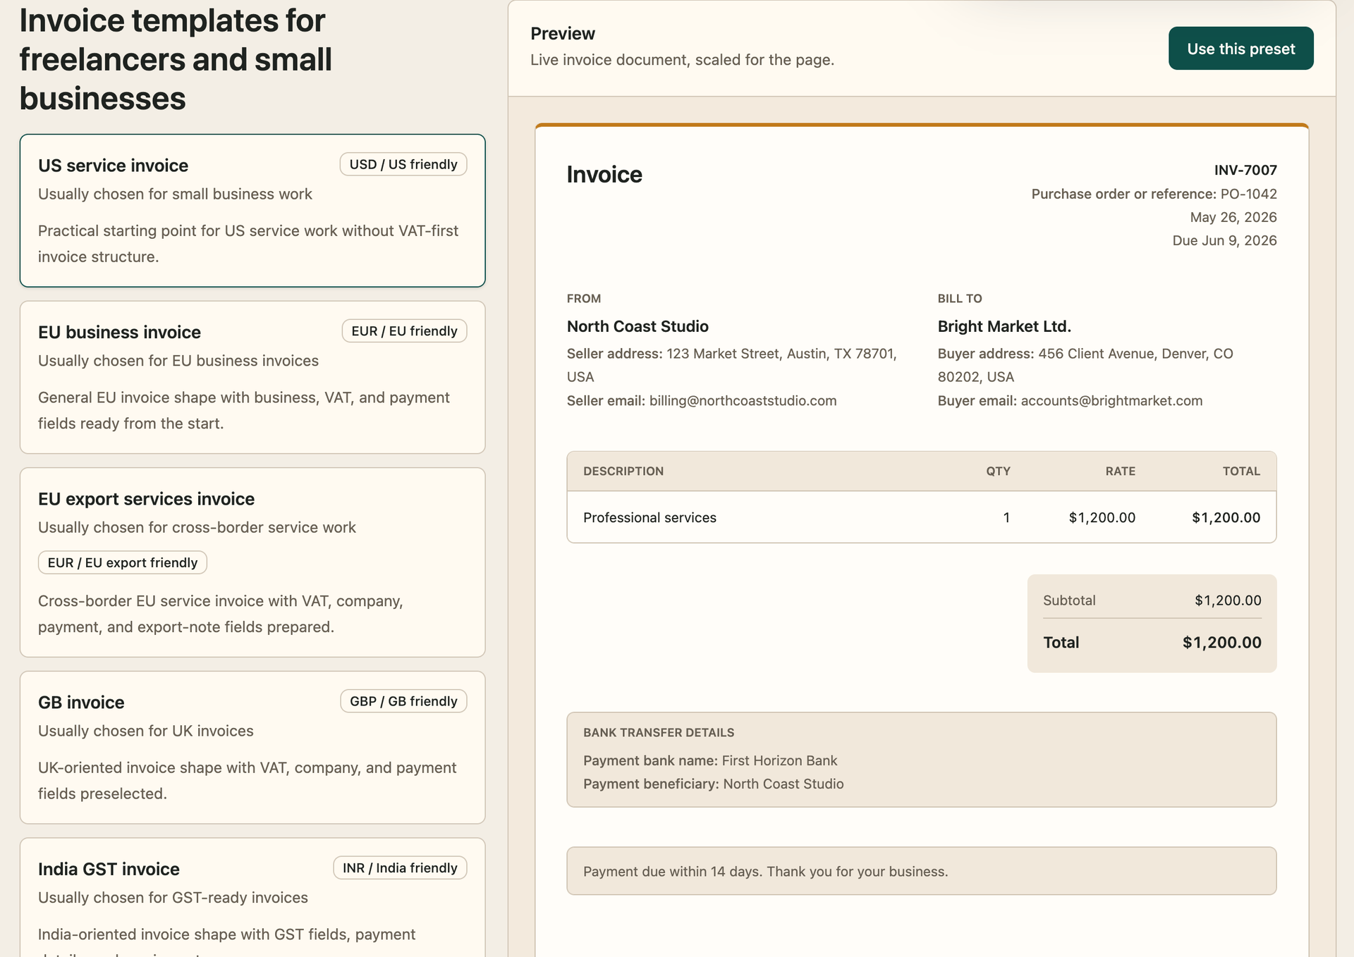Select the US service invoice template card

252,211
